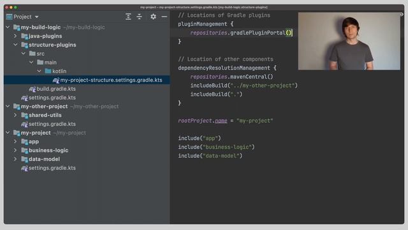Click the folder icon of data-model
Viewport: 408px width, 230px height.
[24, 159]
